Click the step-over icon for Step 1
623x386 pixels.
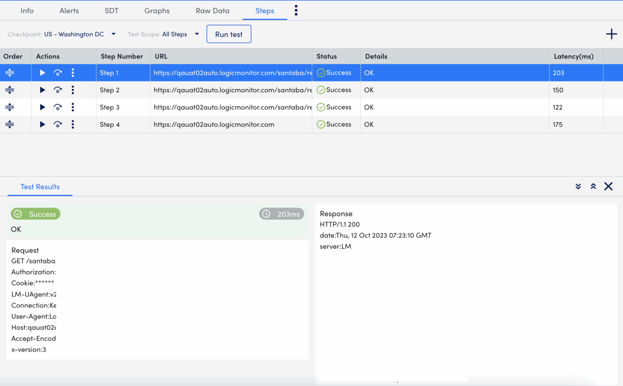pyautogui.click(x=58, y=73)
